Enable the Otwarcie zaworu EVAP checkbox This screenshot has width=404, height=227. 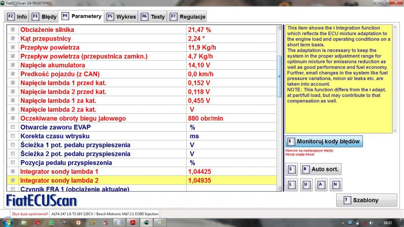point(13,127)
